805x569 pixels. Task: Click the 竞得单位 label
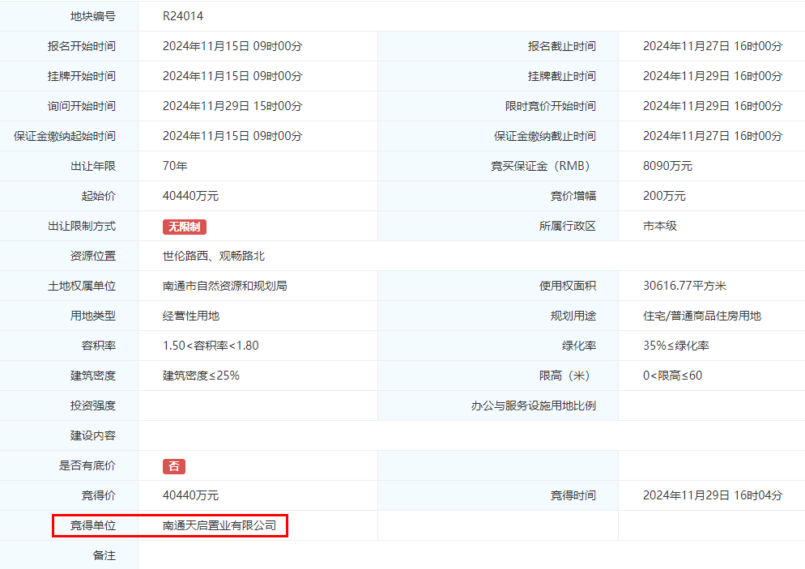(93, 526)
